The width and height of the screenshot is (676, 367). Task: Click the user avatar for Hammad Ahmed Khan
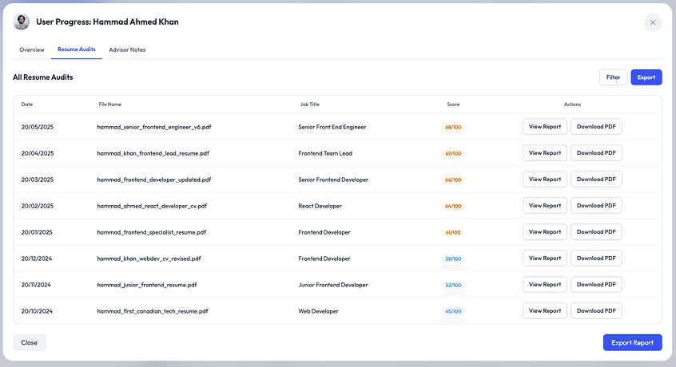click(x=22, y=22)
